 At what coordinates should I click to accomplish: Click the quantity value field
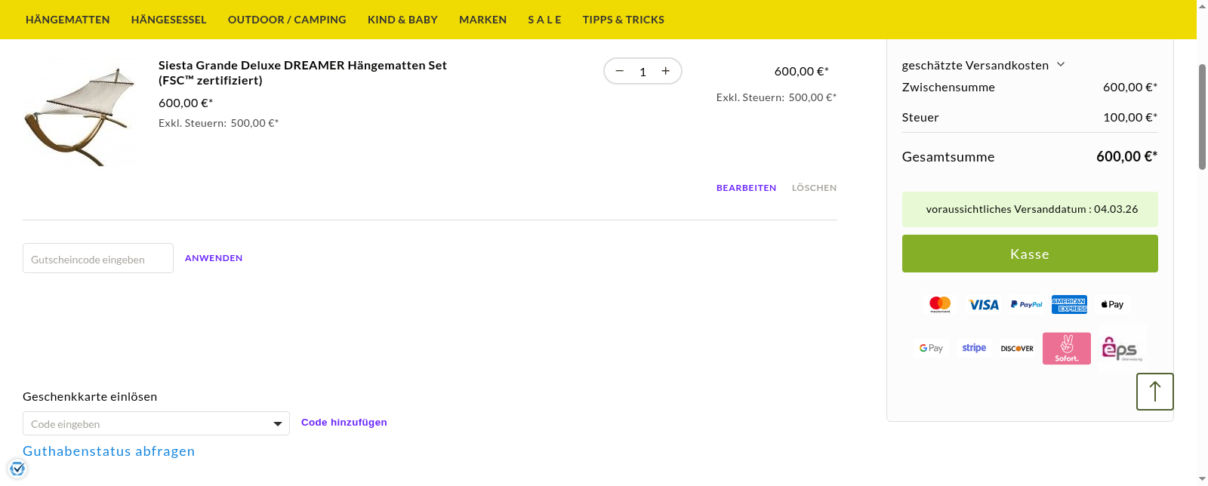pyautogui.click(x=643, y=72)
